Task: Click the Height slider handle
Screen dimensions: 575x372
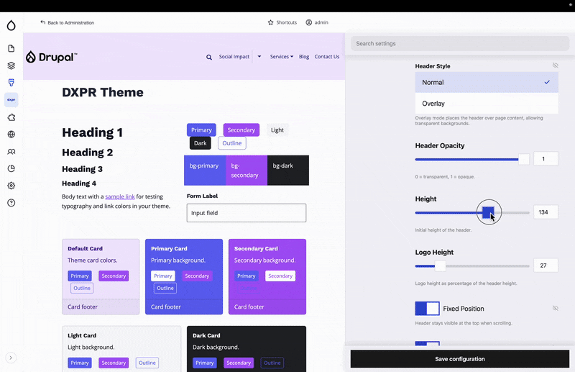Action: coord(488,213)
